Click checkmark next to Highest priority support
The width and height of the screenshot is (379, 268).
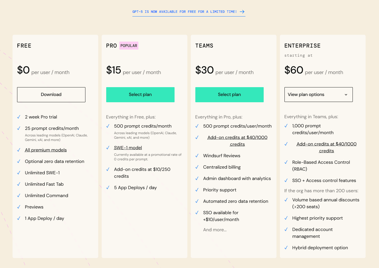tap(286, 218)
